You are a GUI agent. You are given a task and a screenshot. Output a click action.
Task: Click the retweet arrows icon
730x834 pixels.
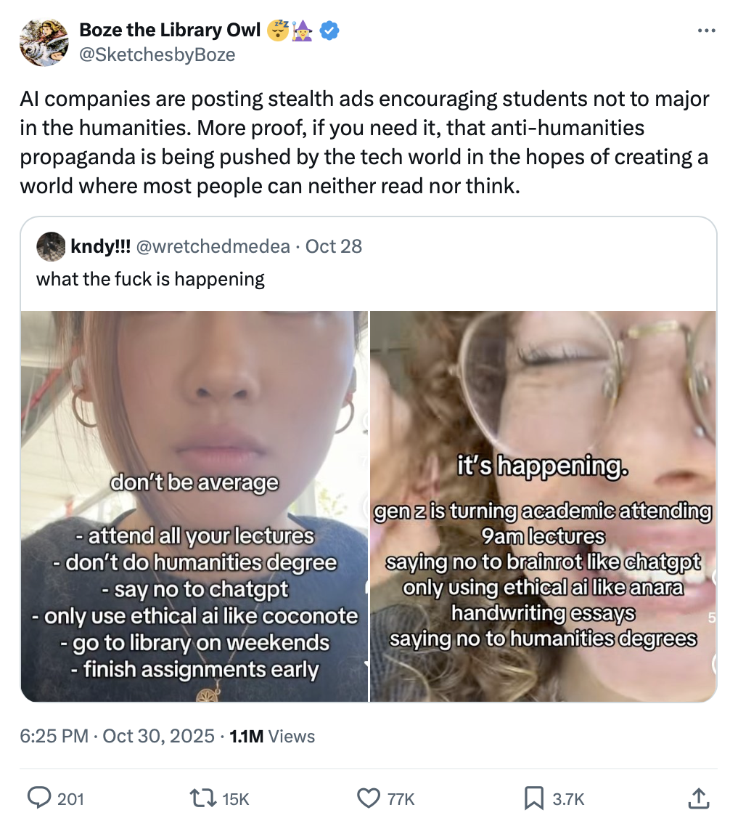coord(202,798)
